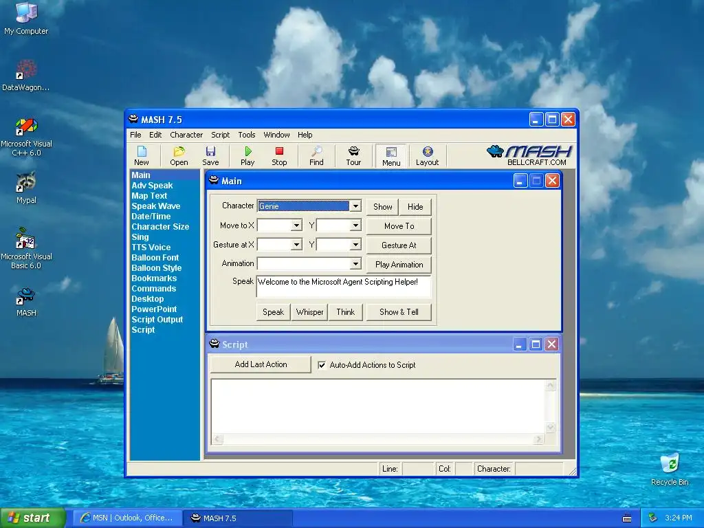Click the tray keyboard icon
This screenshot has height=528, width=704.
pyautogui.click(x=627, y=518)
